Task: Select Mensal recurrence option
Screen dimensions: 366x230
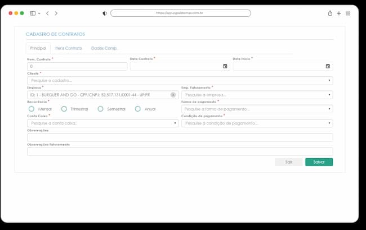Action: pyautogui.click(x=32, y=109)
